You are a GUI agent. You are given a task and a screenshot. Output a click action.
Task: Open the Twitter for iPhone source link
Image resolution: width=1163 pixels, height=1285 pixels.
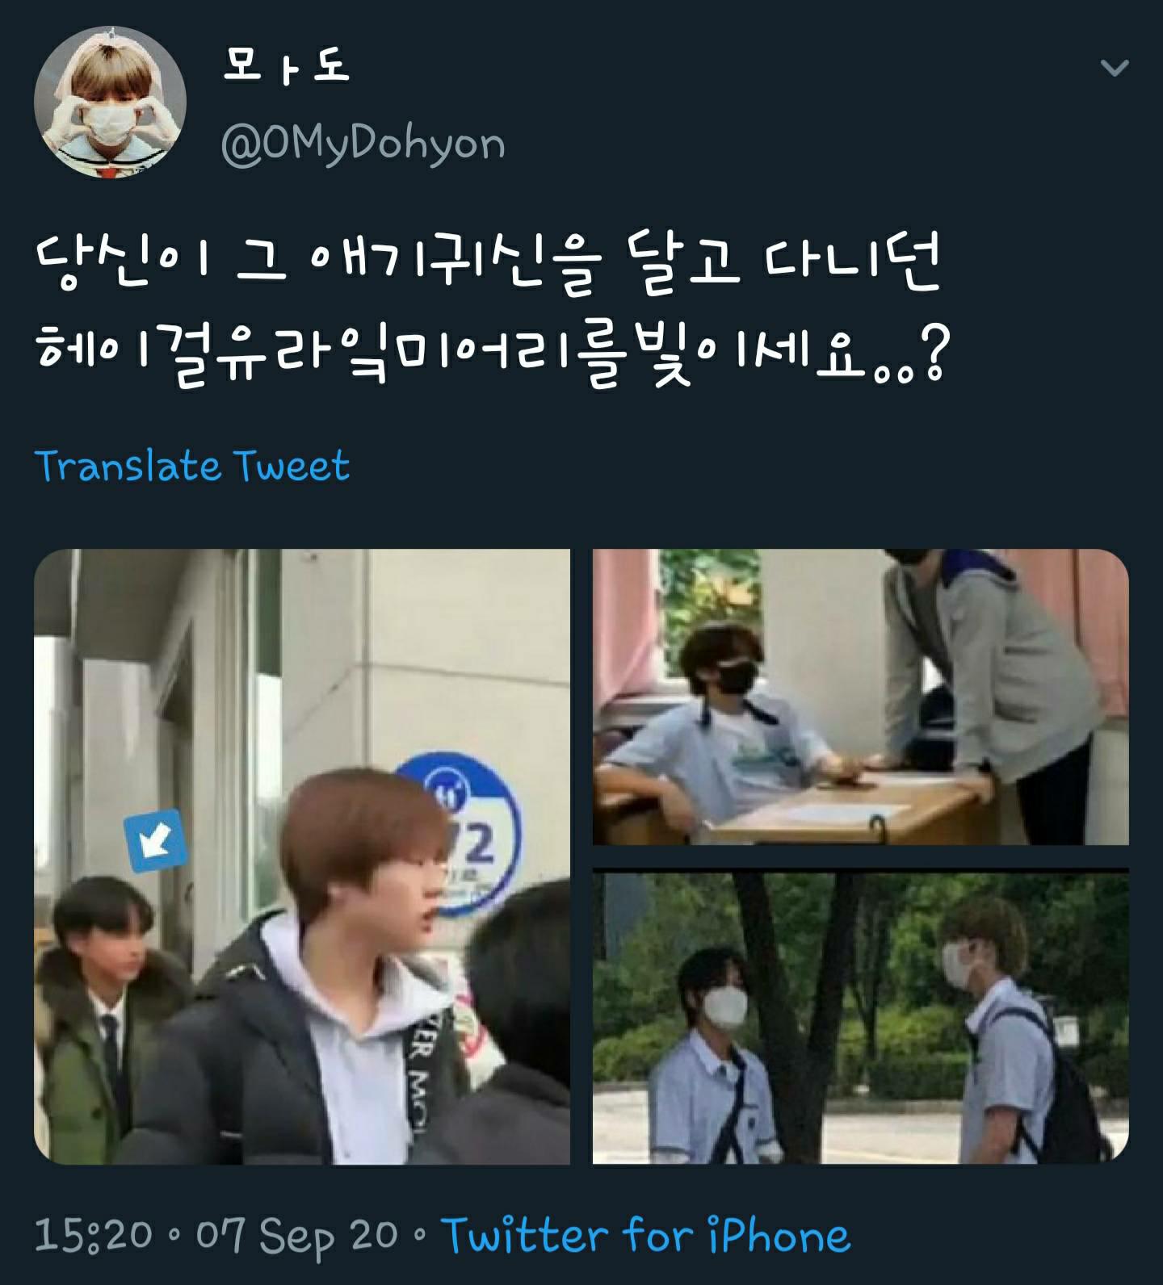[646, 1236]
